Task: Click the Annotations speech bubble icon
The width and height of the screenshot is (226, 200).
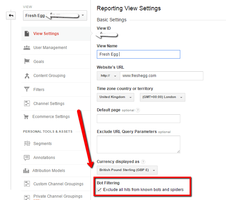Action: point(27,158)
